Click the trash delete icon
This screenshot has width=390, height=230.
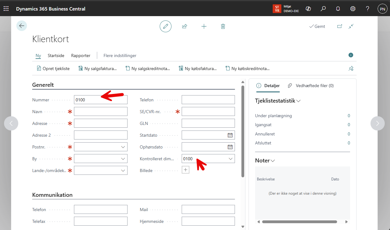pyautogui.click(x=223, y=26)
